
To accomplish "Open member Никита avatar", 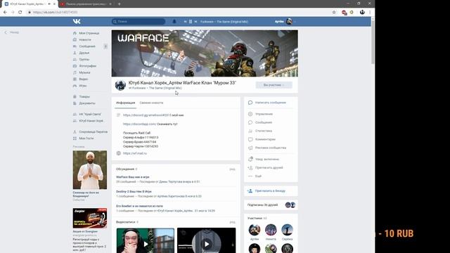I will 271,230.
